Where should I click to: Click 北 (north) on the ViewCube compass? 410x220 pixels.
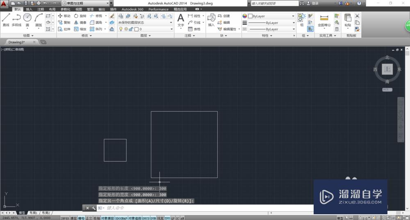387,57
